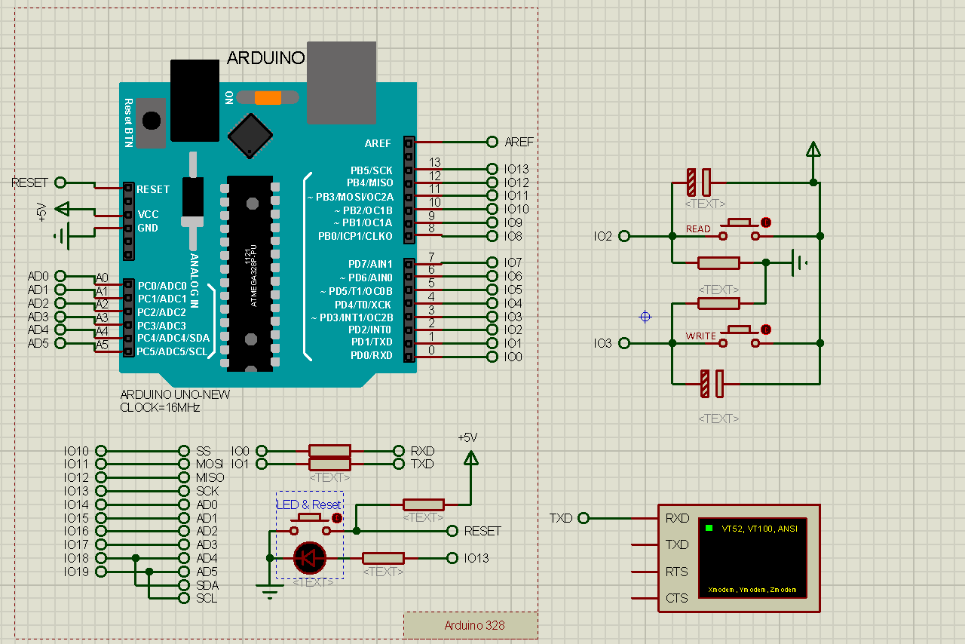Select the diode component on the Arduino board

point(193,201)
